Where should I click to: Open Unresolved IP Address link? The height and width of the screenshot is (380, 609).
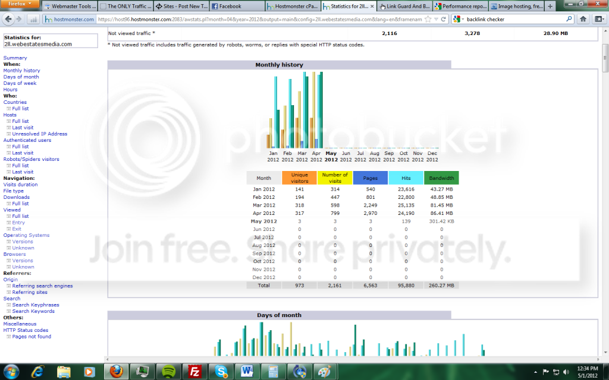[40, 134]
